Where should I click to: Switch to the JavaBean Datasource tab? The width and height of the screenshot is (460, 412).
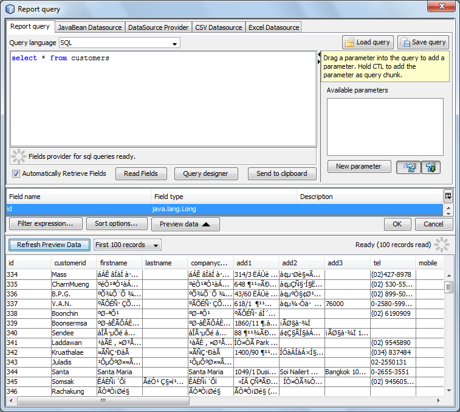90,27
